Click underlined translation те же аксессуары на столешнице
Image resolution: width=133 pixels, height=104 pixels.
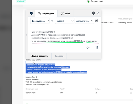click(57, 41)
